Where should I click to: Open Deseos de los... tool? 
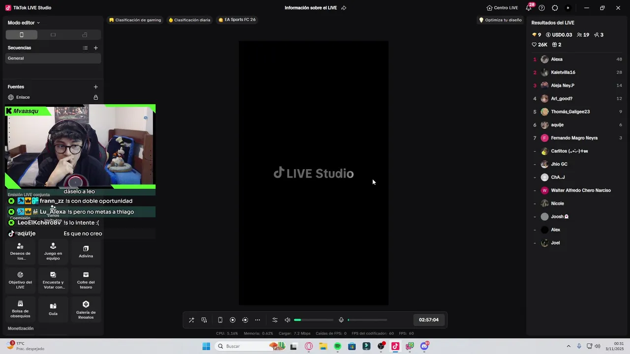[20, 251]
